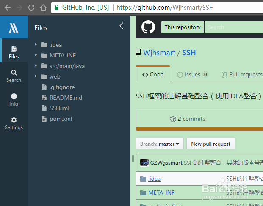Open the Info panel in sidebar
The image size is (263, 206).
[14, 100]
